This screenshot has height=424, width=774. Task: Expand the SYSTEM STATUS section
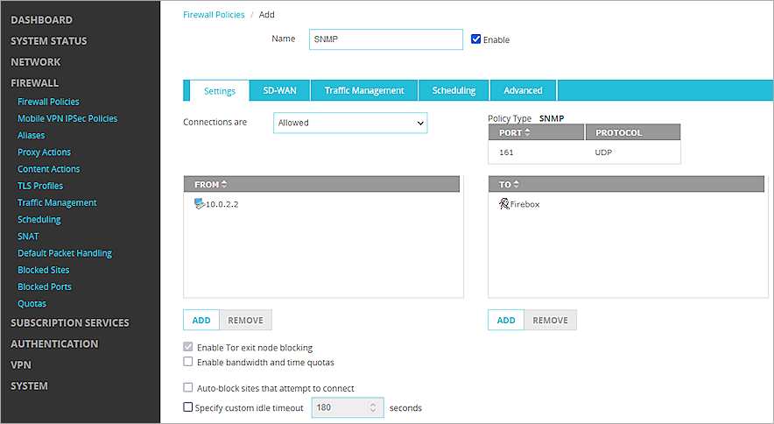coord(49,41)
